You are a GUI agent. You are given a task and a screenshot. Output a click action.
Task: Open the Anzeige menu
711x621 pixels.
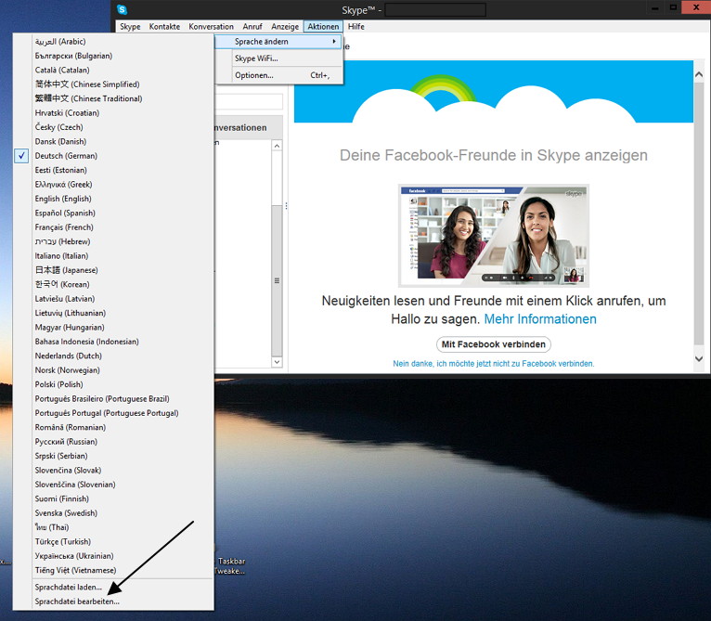[285, 26]
